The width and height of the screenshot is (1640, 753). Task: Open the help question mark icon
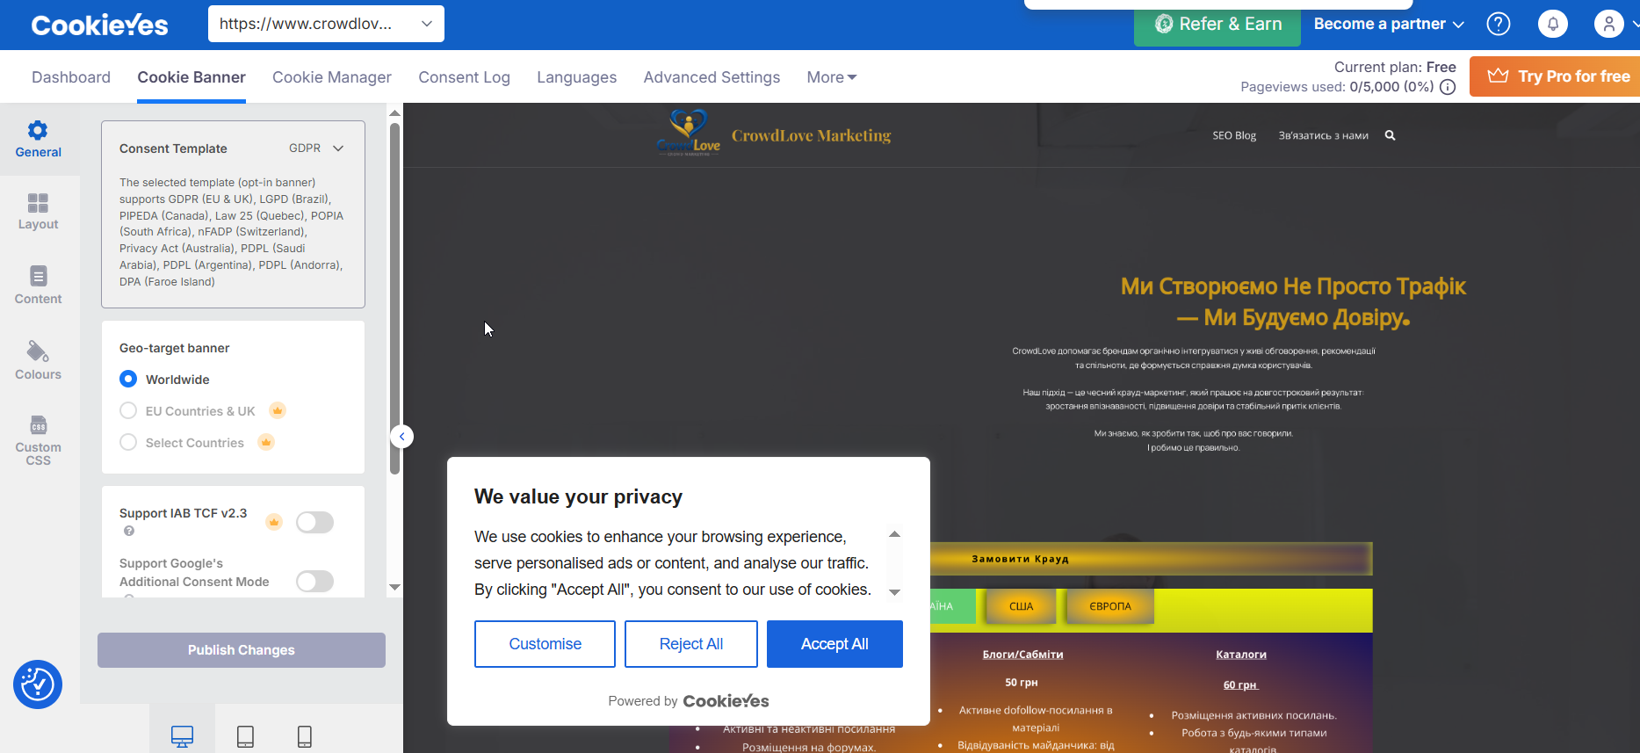[1499, 24]
